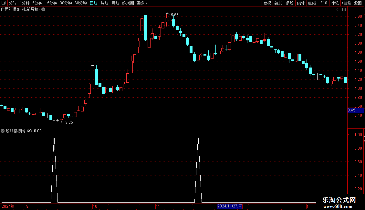Viewport: 365px width, 210px height.
Task: Toggle the right side panel icon
Action: coord(345,10)
